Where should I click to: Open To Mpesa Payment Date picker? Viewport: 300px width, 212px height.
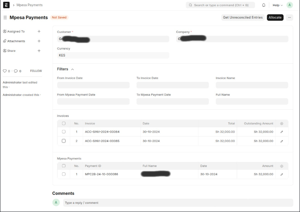pyautogui.click(x=173, y=102)
